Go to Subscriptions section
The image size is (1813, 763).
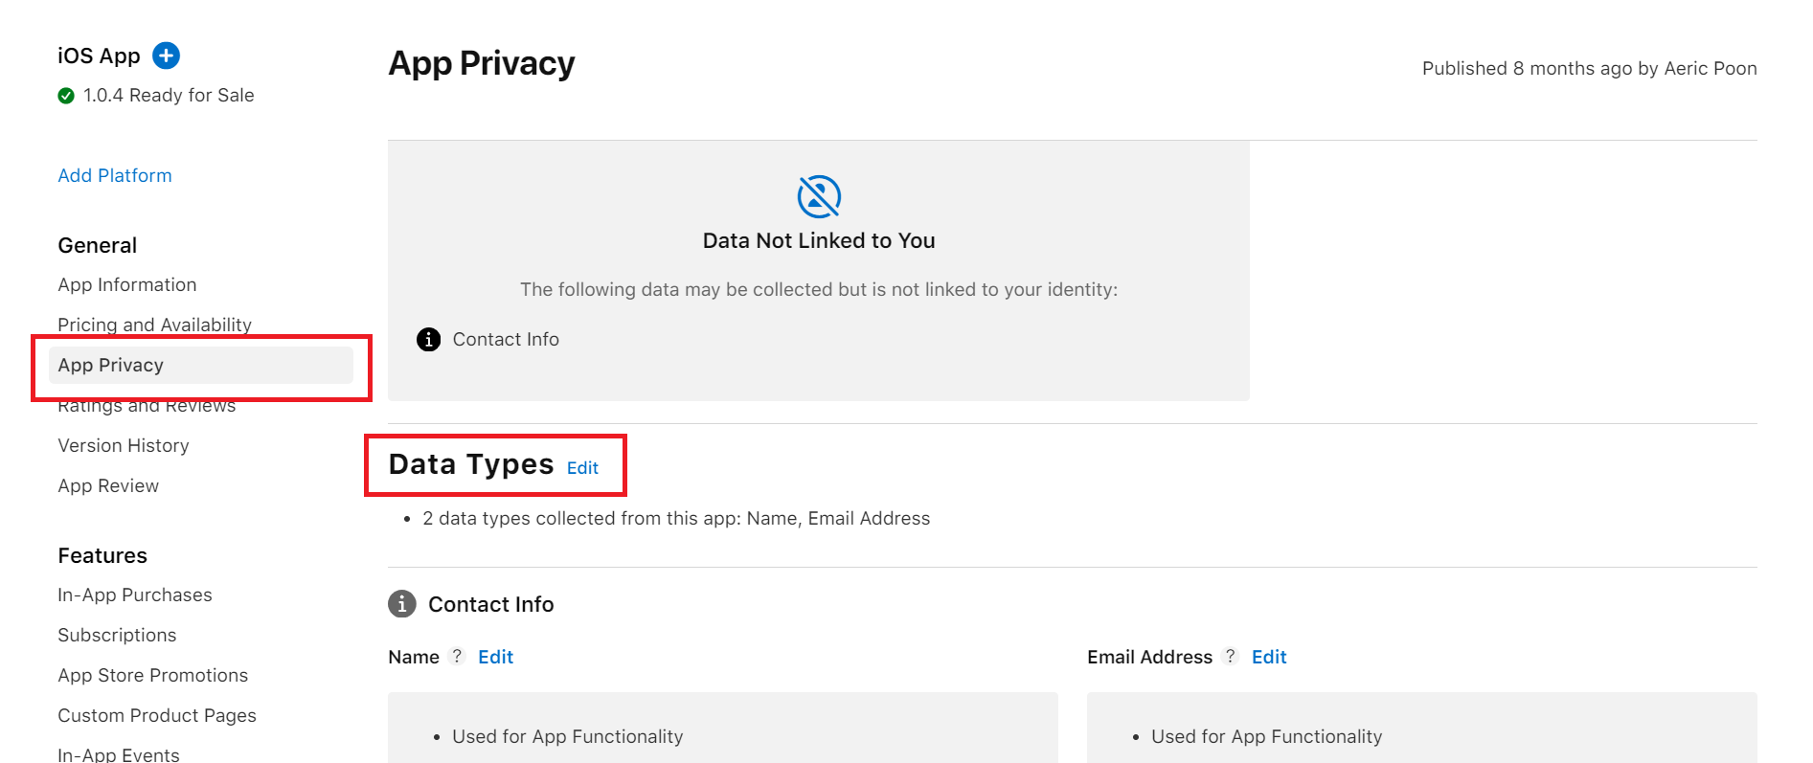coord(117,635)
